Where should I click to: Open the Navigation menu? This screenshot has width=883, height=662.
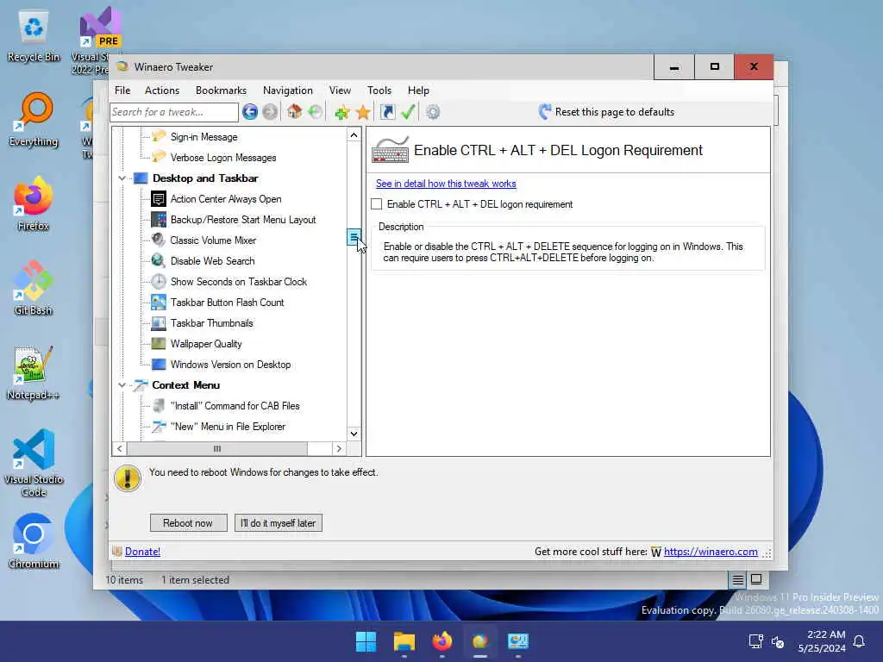tap(288, 90)
